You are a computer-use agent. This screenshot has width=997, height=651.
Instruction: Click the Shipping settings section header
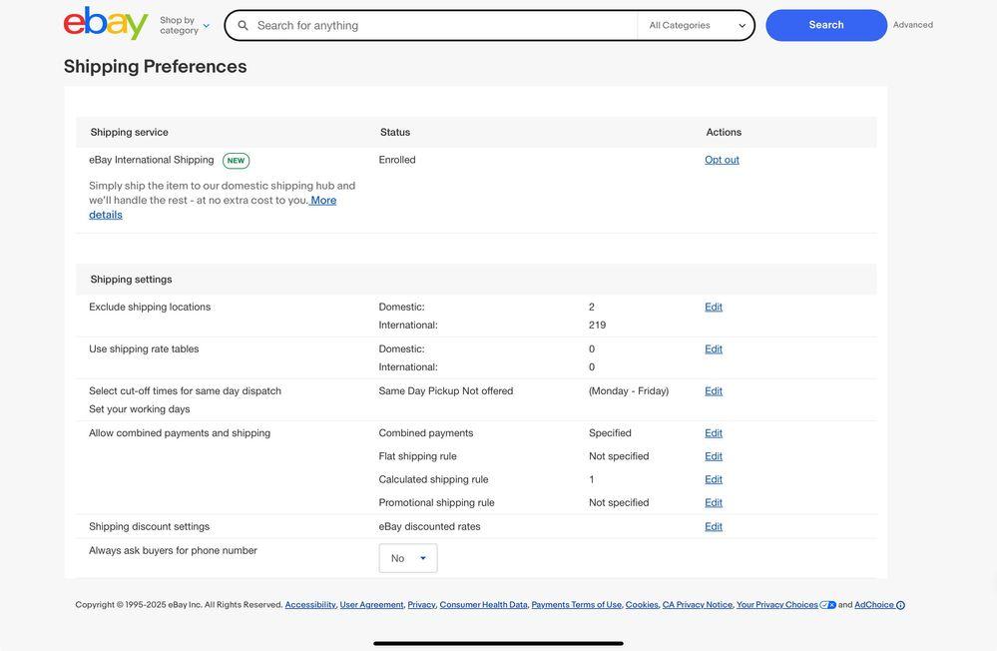pyautogui.click(x=131, y=280)
